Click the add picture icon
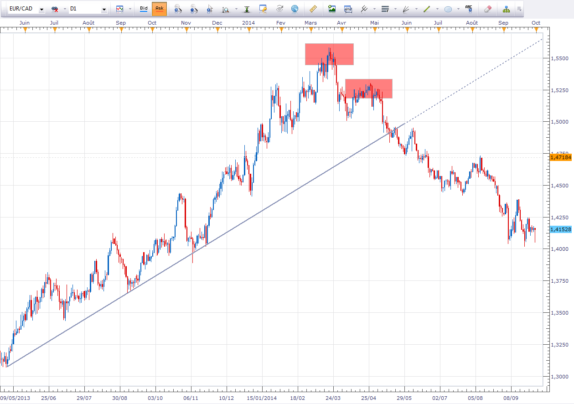 [332, 9]
